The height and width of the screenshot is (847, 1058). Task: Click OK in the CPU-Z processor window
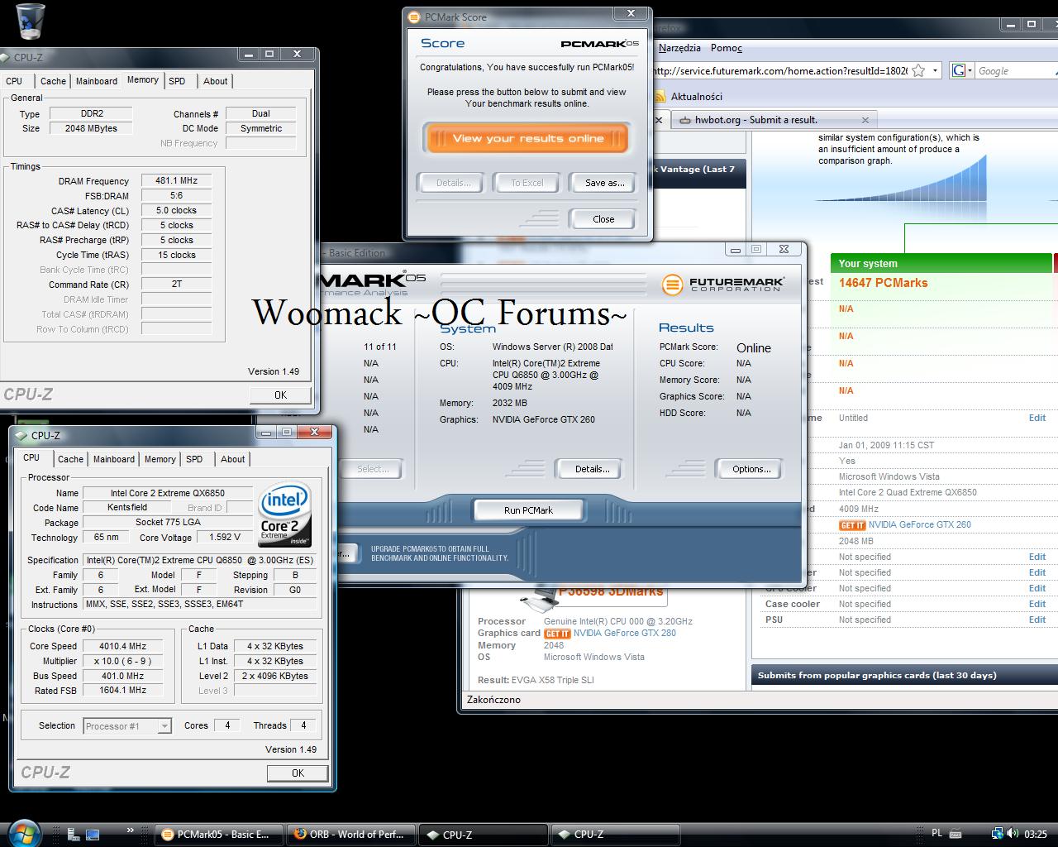(x=298, y=773)
